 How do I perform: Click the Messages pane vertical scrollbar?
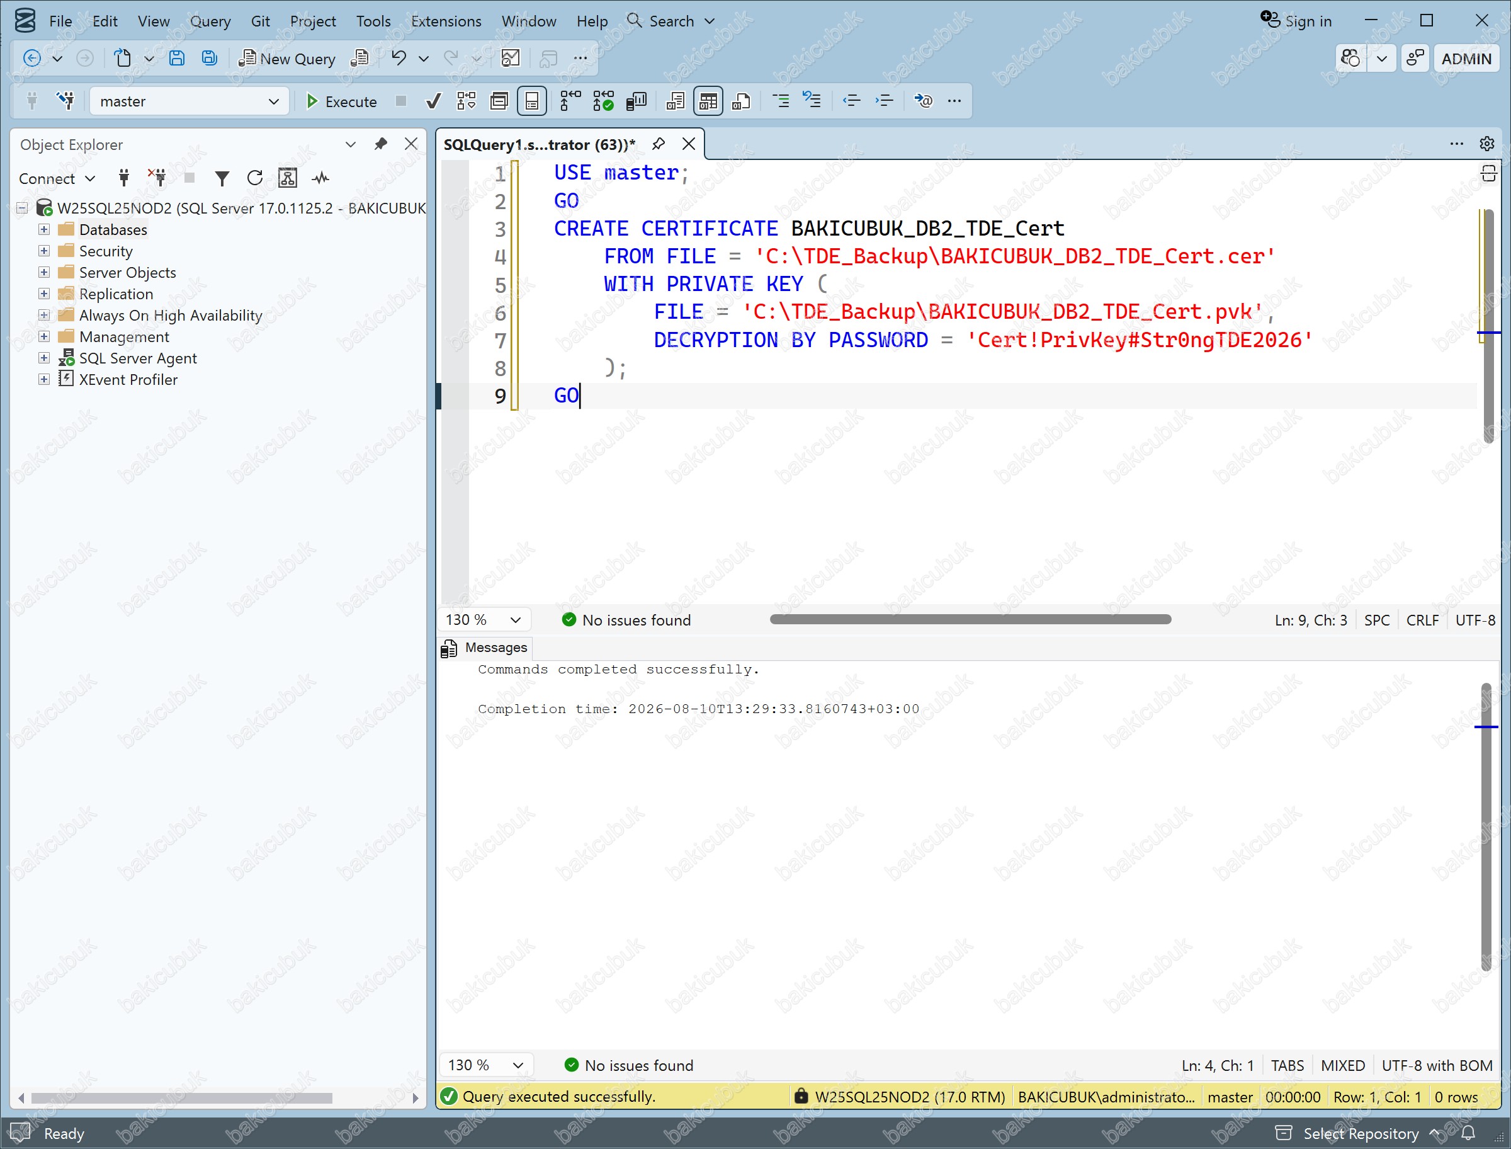pos(1486,826)
